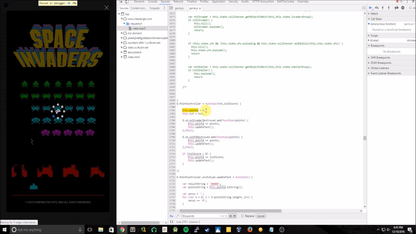Screen dimensions: 416x234
Task: Cancel the search bar
Action: coord(261,216)
